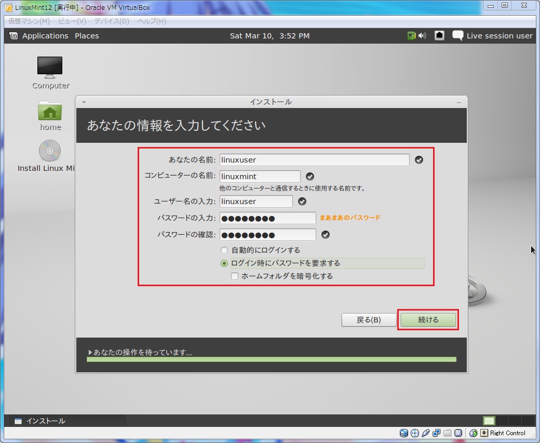
Task: Open the ビュー(V) menu
Action: point(72,21)
